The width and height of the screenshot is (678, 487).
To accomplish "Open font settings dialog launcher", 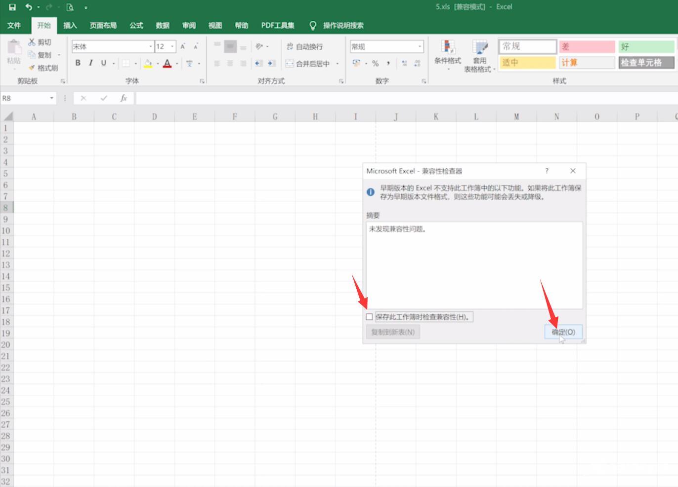I will tap(202, 81).
